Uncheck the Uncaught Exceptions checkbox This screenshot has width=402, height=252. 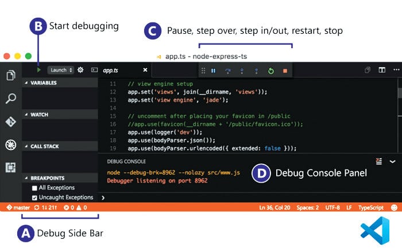tap(34, 198)
